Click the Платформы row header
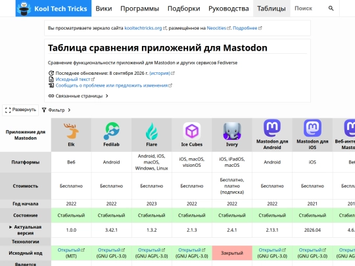This screenshot has height=266, width=355. pos(26,162)
